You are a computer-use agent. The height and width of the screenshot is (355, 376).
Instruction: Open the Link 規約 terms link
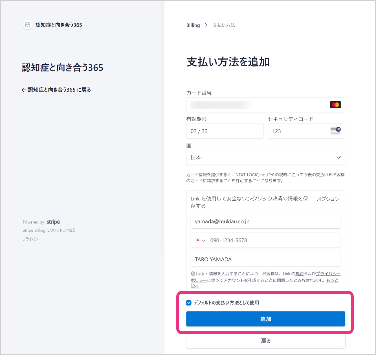299,274
